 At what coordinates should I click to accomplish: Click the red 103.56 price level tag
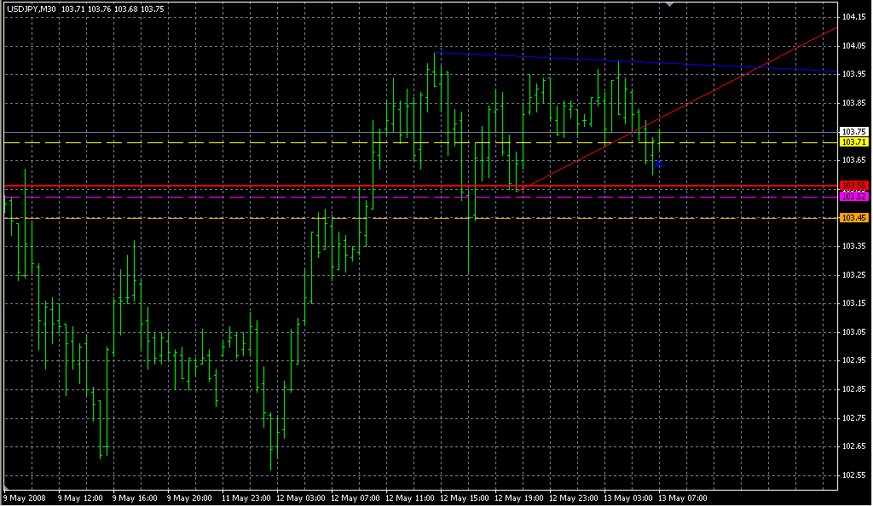coord(853,185)
